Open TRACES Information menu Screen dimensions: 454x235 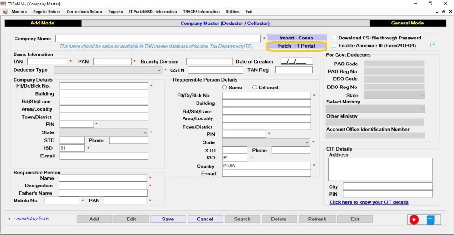(201, 12)
